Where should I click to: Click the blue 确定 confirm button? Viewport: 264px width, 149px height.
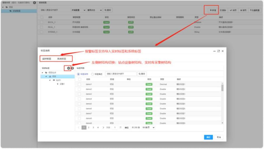click(x=208, y=137)
